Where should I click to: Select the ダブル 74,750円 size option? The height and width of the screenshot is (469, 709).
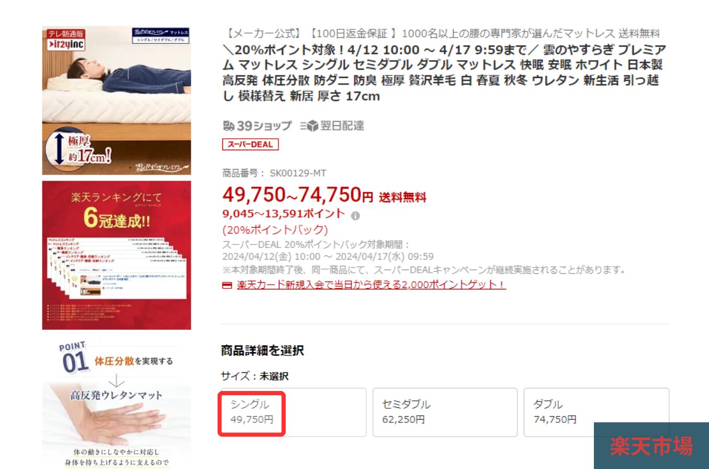click(596, 412)
